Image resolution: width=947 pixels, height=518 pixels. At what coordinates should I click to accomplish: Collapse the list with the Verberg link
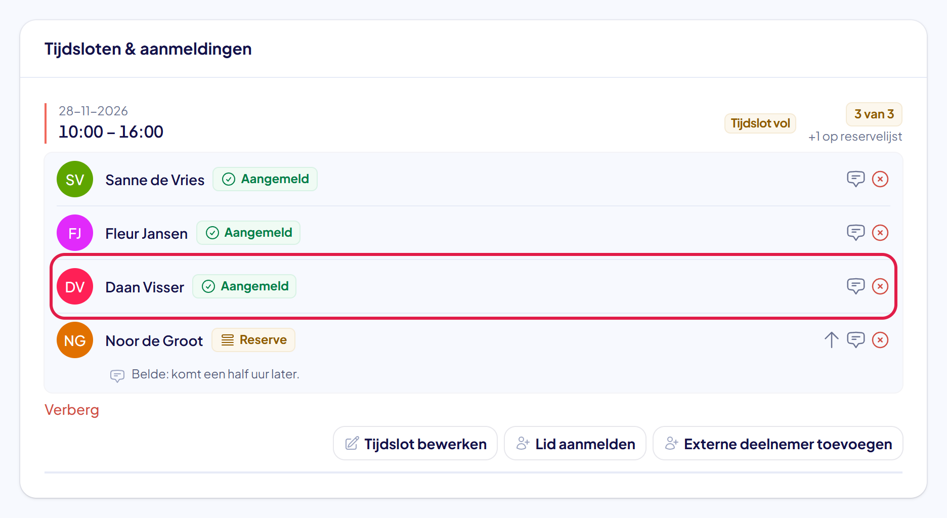click(72, 410)
